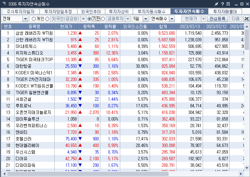Select 오픈엣지테크놀로지 stock name
Image resolution: width=250 pixels, height=177 pixels.
point(33,112)
